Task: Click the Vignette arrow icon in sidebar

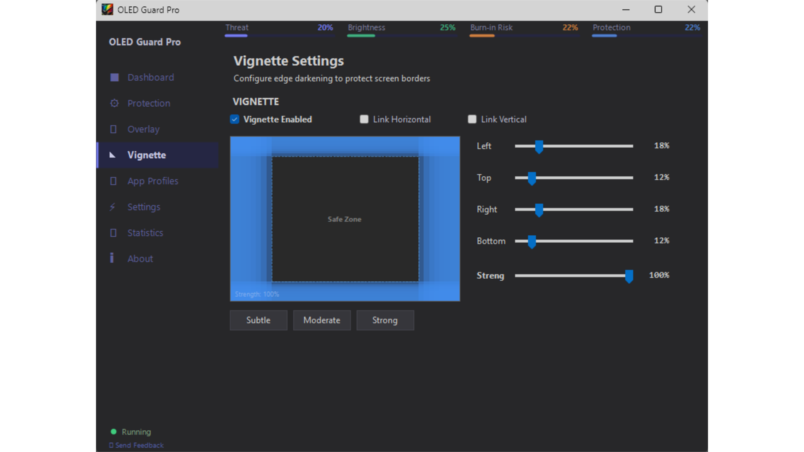Action: pyautogui.click(x=112, y=155)
